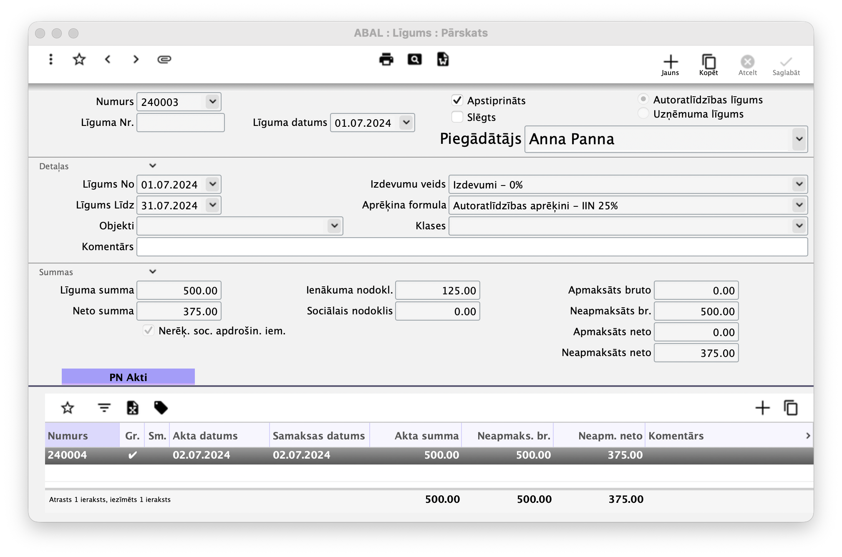The height and width of the screenshot is (557, 842).
Task: Open the Līgums No date dropdown
Action: pos(212,184)
